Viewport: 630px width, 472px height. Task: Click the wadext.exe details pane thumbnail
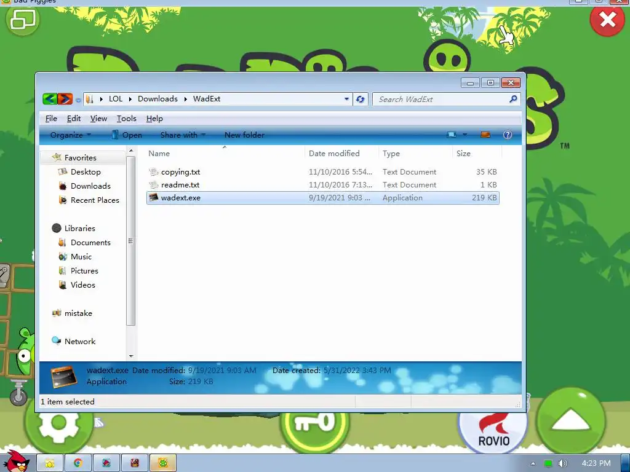[64, 377]
